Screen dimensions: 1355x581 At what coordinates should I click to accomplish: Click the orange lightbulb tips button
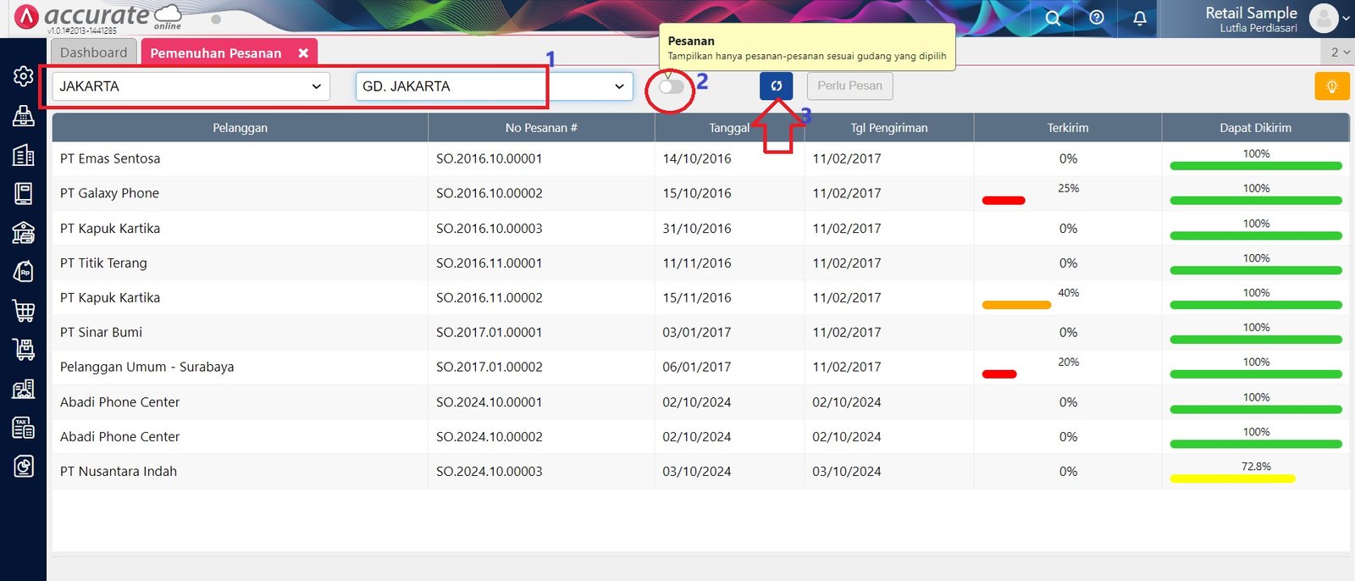(x=1331, y=86)
